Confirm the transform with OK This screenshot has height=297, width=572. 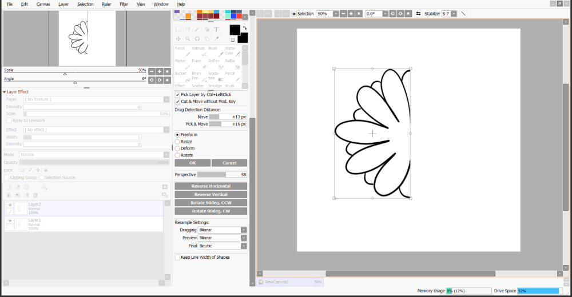193,163
